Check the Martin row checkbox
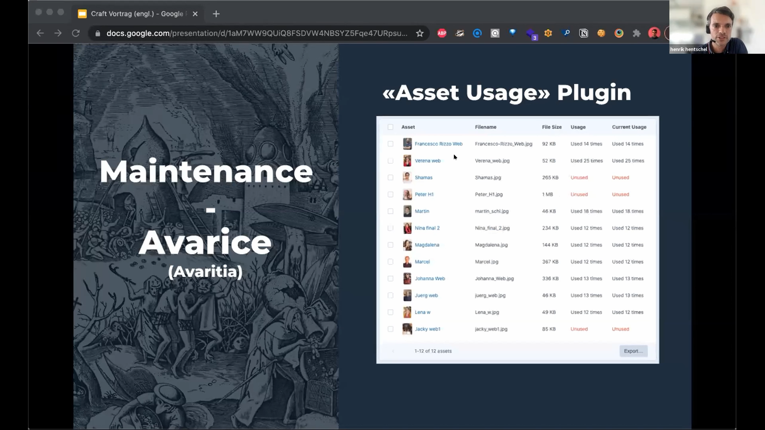The width and height of the screenshot is (765, 430). 390,211
